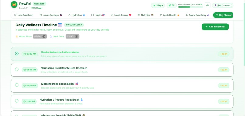
Task: Click the target emoji after Morning Deep Focus Sprint
Action: pos(77,84)
